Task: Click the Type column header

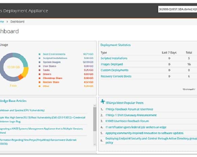Action: pos(104,53)
